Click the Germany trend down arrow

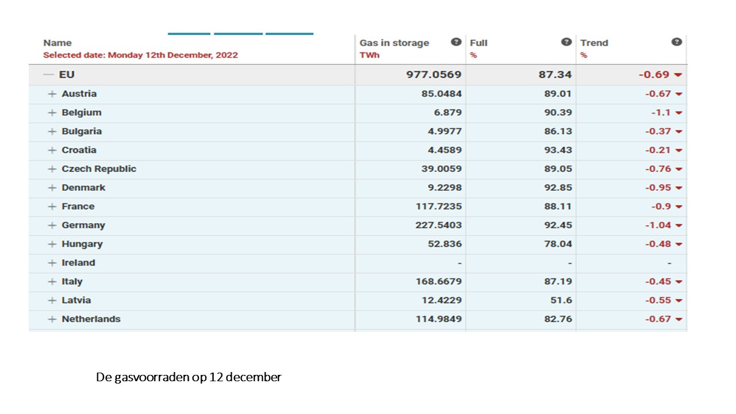point(678,226)
